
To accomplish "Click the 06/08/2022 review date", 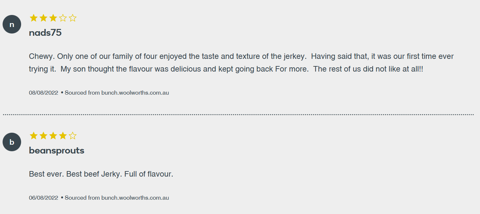I will click(x=44, y=198).
